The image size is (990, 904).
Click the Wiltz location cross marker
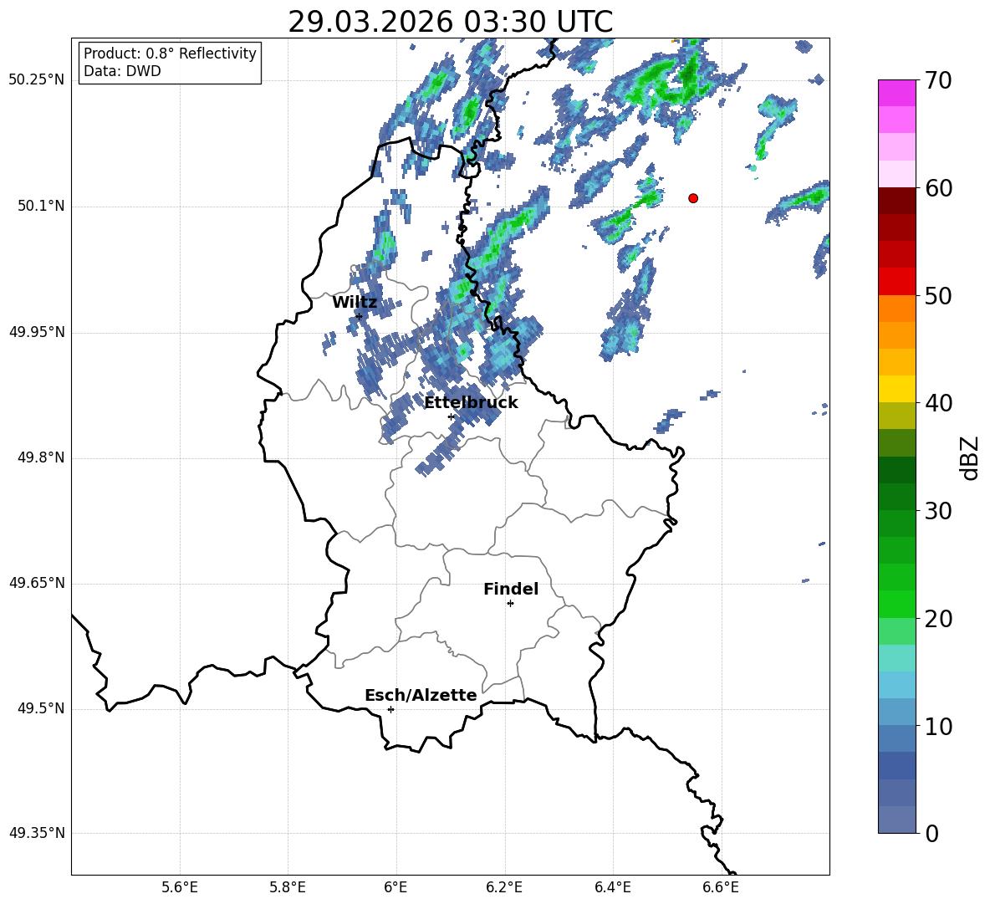(x=359, y=316)
